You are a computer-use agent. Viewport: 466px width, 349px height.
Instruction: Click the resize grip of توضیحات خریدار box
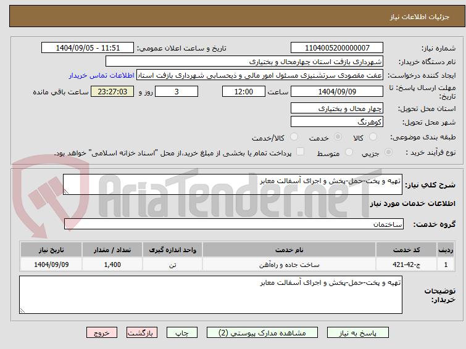point(22,310)
